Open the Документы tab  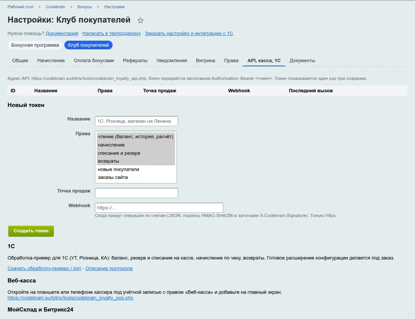click(x=302, y=60)
